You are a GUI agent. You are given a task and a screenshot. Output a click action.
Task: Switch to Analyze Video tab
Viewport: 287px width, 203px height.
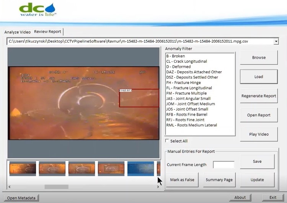pyautogui.click(x=17, y=32)
